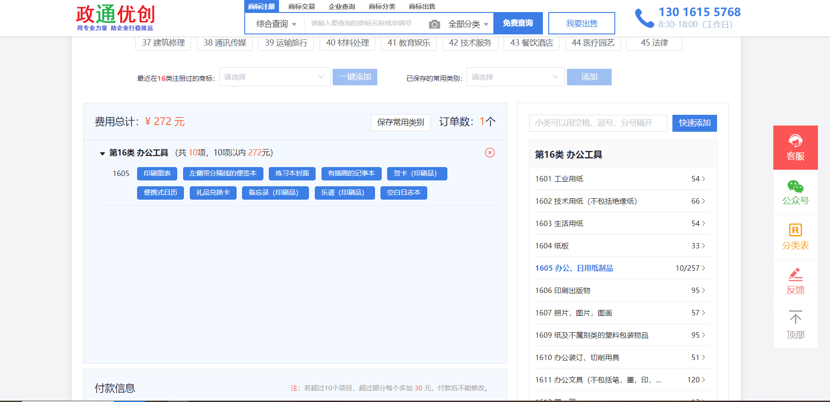This screenshot has width=830, height=402.
Task: Select class 42 技术服务
Action: coord(470,43)
